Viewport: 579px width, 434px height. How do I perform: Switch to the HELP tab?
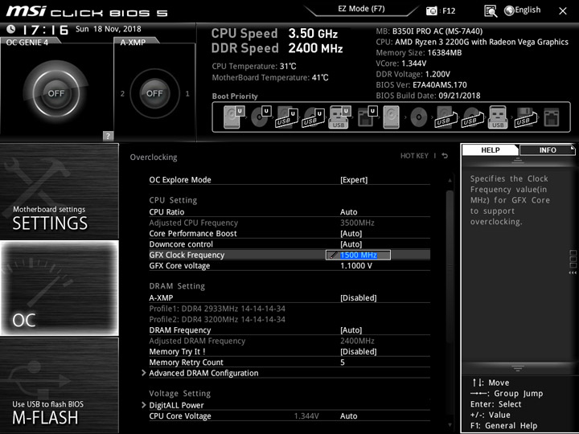[490, 150]
